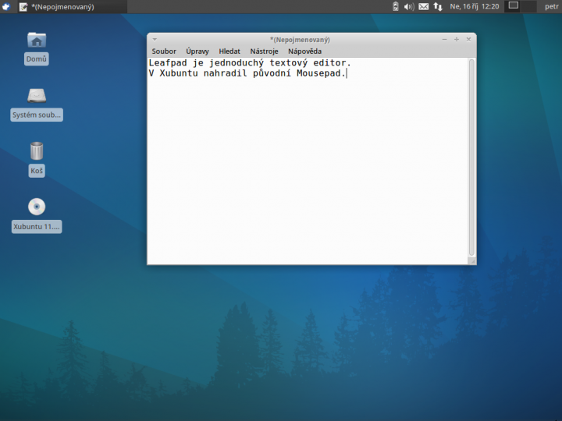Click the text line 'Leafpad je jednoduchý textový editor.'
The width and height of the screenshot is (562, 421).
click(x=250, y=63)
